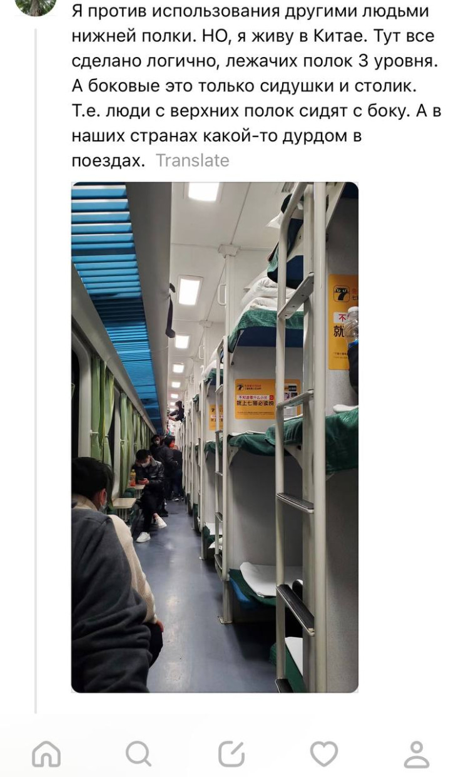The image size is (463, 777).
Task: Translate the Russian post text
Action: pyautogui.click(x=193, y=160)
